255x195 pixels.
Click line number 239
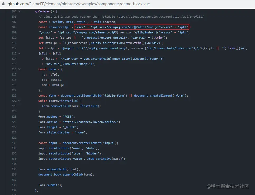coord(14,190)
